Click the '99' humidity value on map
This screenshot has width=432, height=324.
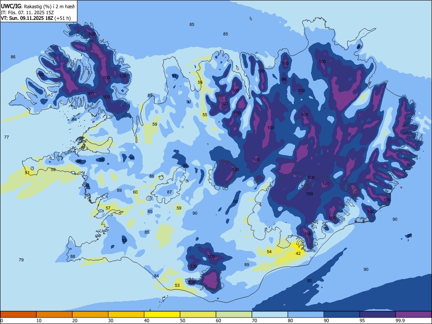284,79
